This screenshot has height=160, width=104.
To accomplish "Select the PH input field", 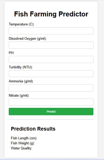I will pos(51,59).
